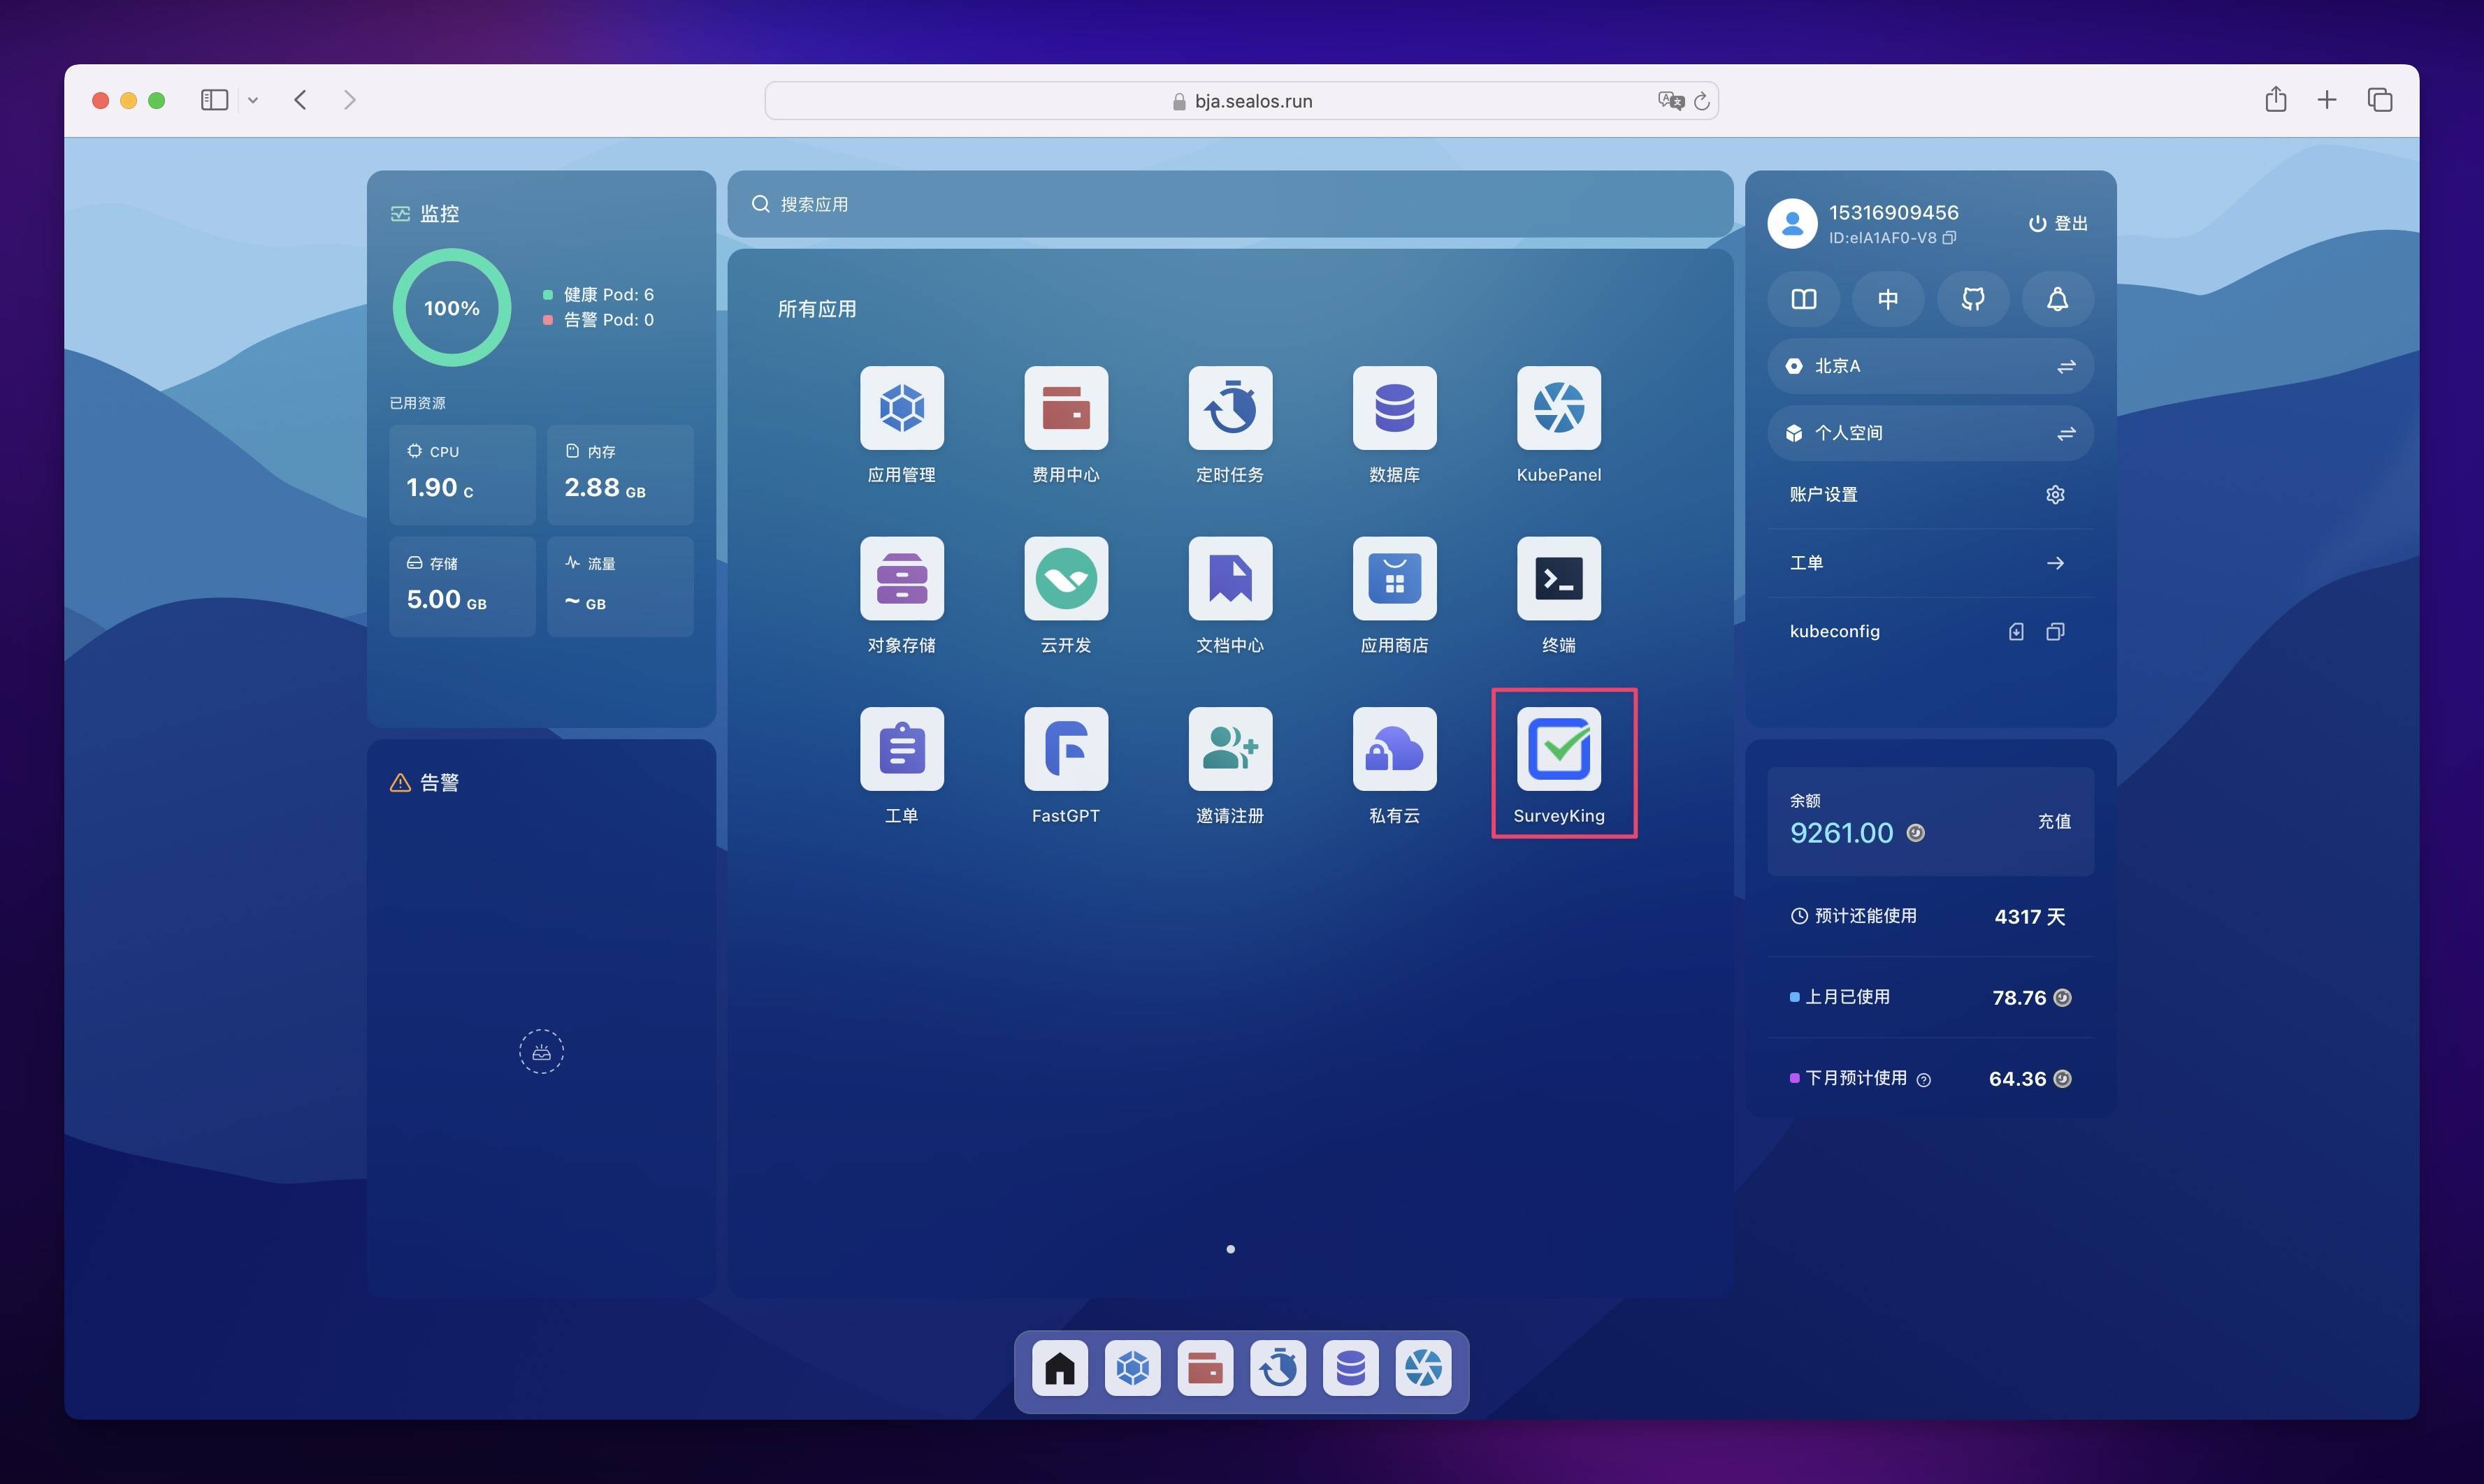Open the 私有云 app
This screenshot has height=1484, width=2484.
click(x=1394, y=749)
